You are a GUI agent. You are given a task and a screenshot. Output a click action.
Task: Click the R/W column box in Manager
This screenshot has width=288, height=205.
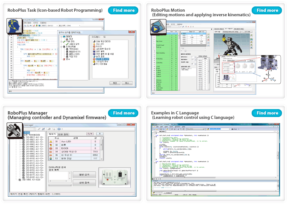[90, 134]
